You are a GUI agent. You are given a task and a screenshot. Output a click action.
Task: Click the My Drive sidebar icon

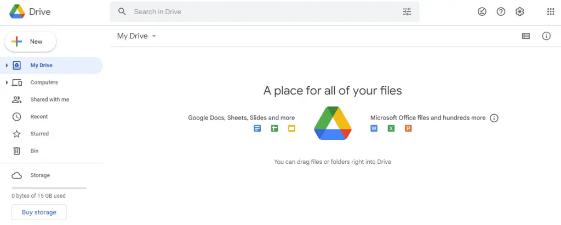pos(17,65)
